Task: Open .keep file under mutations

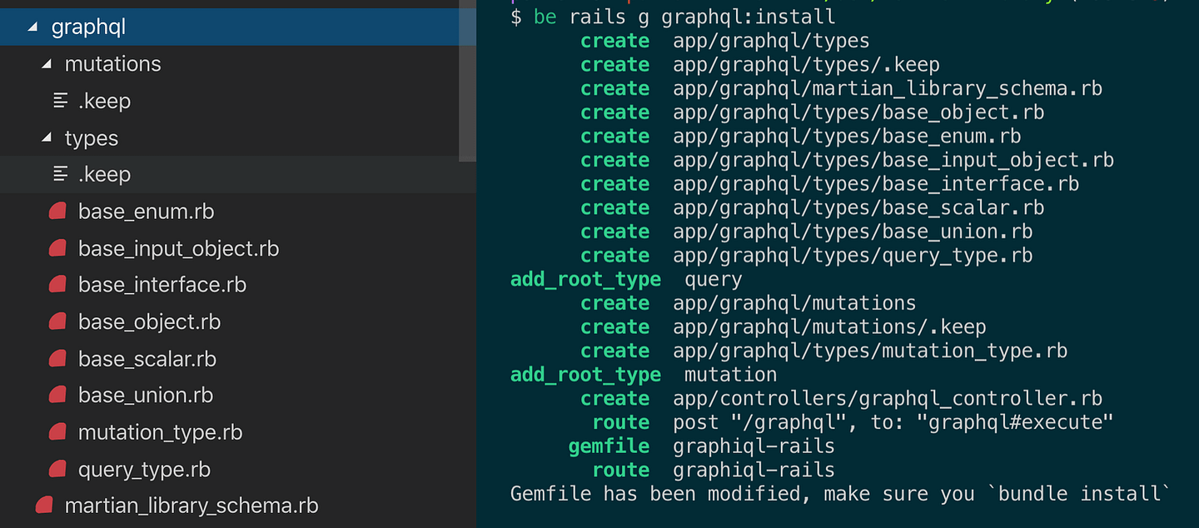Action: (x=105, y=101)
